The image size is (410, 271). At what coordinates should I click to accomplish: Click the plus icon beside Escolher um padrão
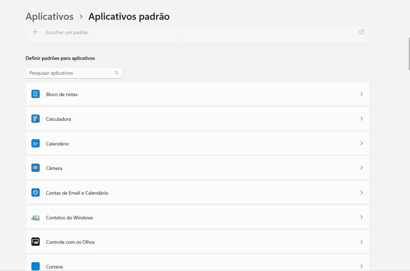35,32
